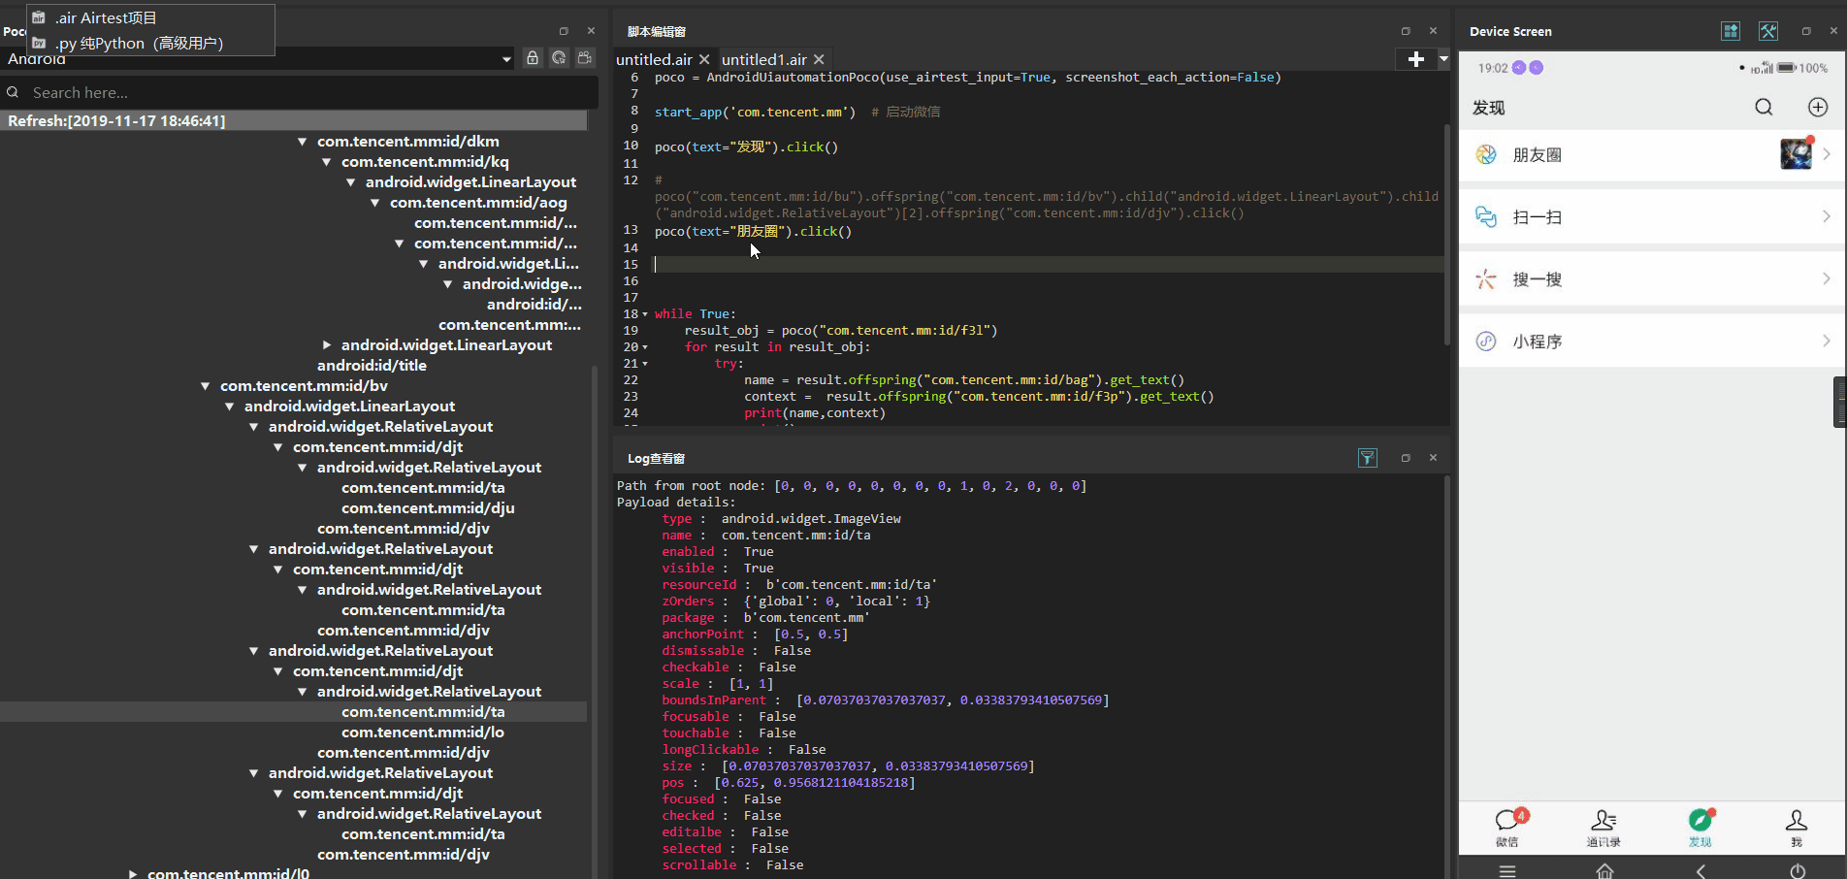Close the untitled1.air tab
The image size is (1847, 879).
pyautogui.click(x=819, y=59)
